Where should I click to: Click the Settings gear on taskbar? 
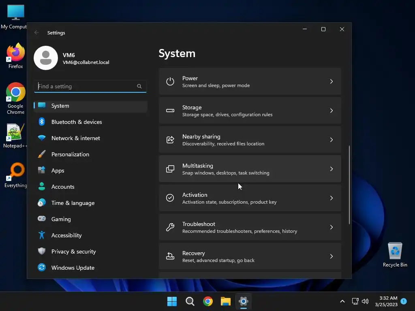(244, 301)
